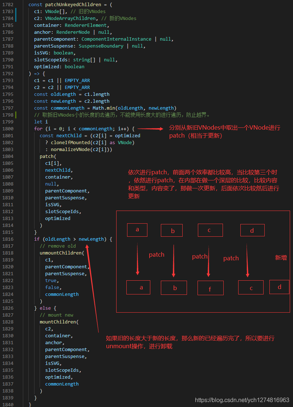
Task: Click the commonLength variable declaration on line 1797
Action: [x=68, y=108]
